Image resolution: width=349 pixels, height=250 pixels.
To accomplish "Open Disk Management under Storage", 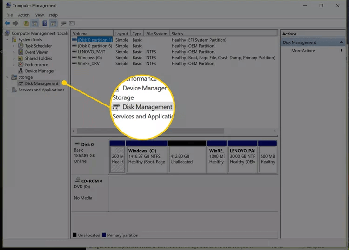I will (x=41, y=83).
